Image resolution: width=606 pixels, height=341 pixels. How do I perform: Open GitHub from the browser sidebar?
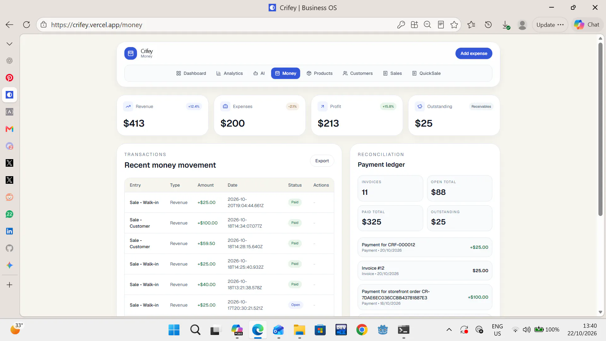[x=9, y=248]
